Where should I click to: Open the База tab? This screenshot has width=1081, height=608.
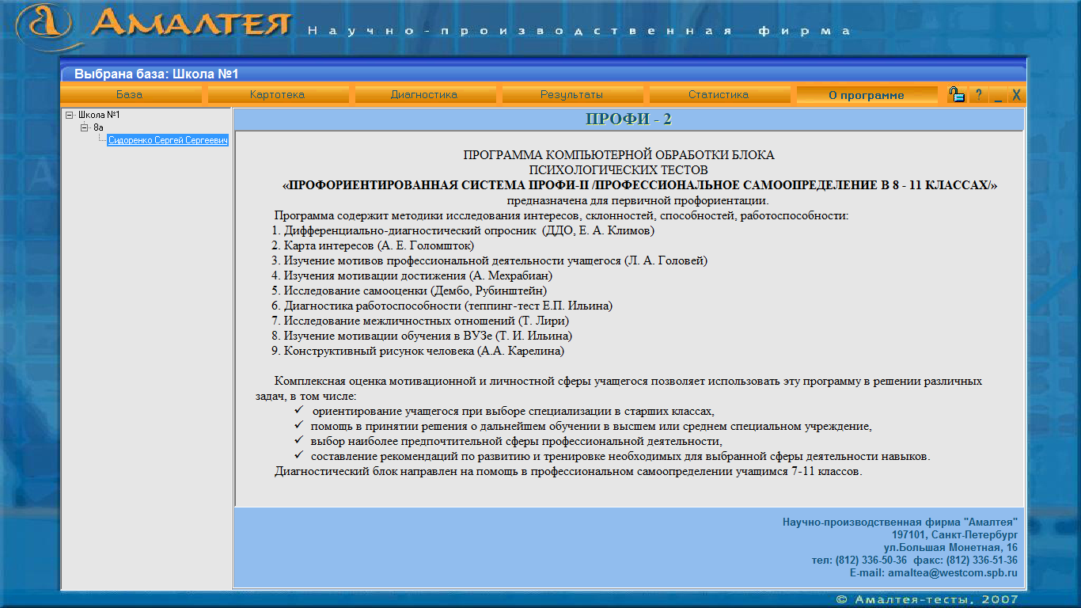130,95
